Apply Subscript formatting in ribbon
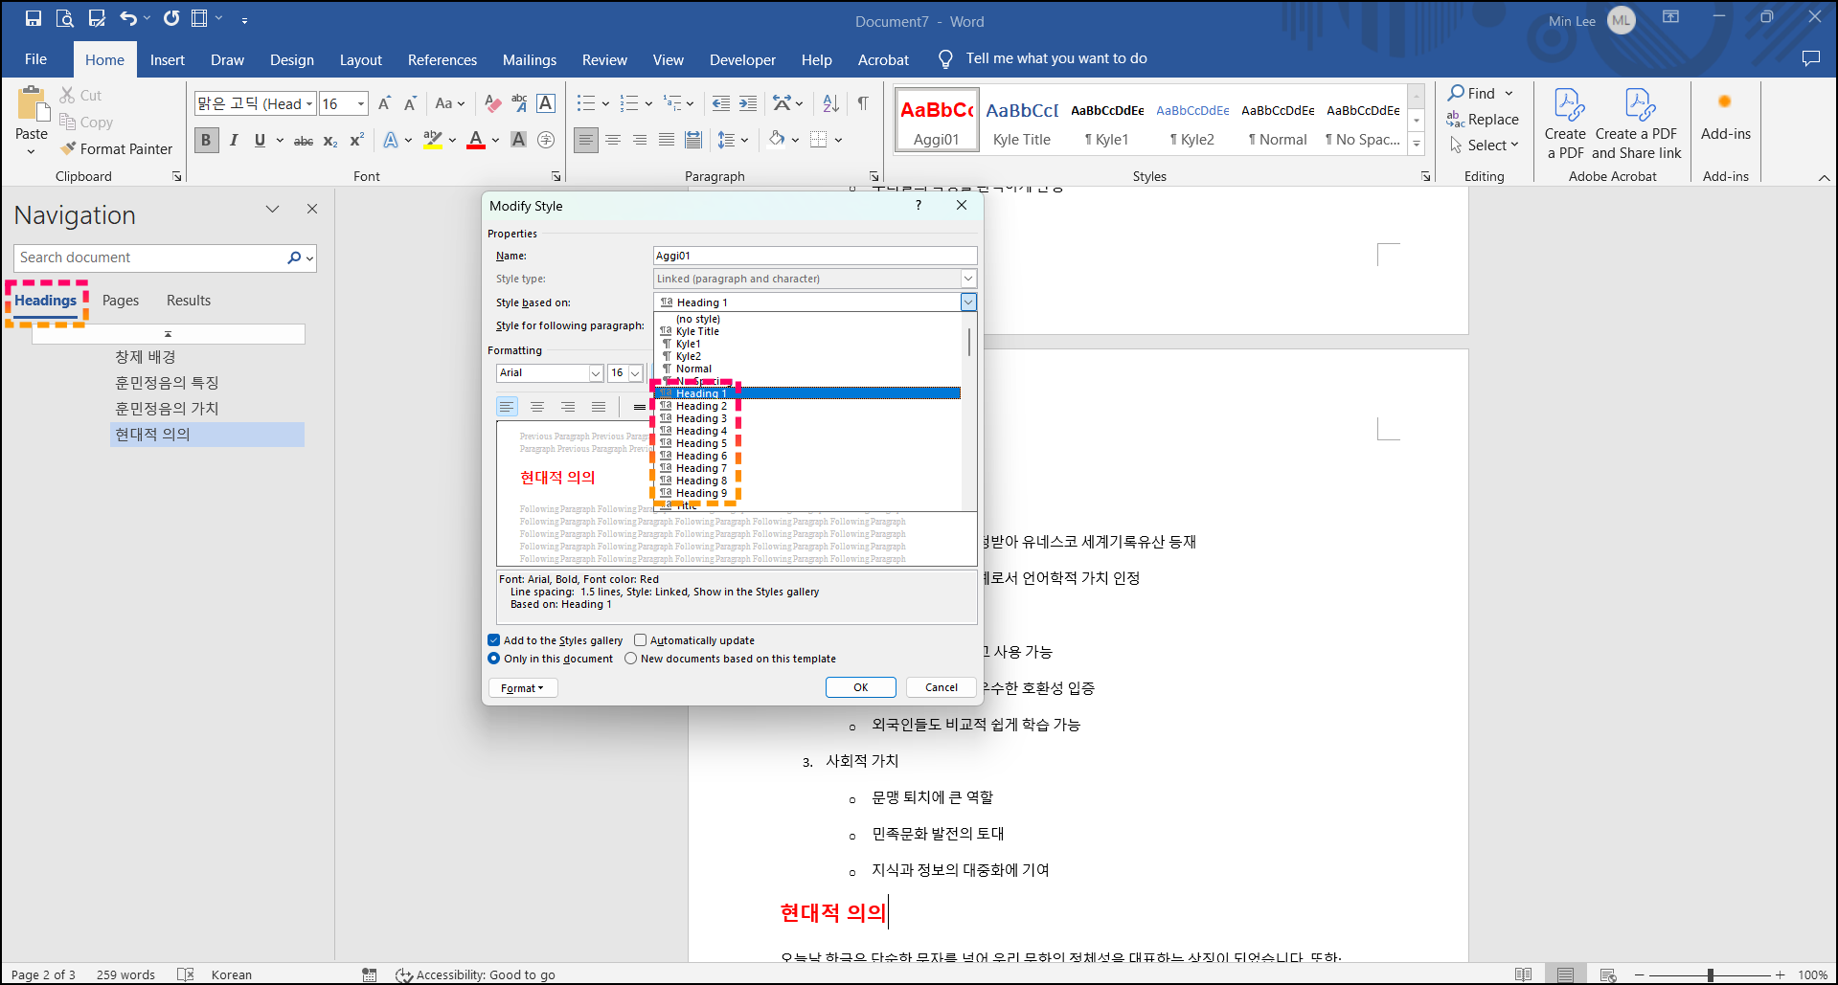This screenshot has width=1838, height=985. [x=330, y=141]
